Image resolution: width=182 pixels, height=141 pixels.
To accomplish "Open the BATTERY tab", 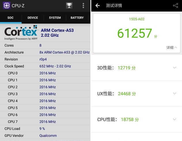I will pos(77,18).
